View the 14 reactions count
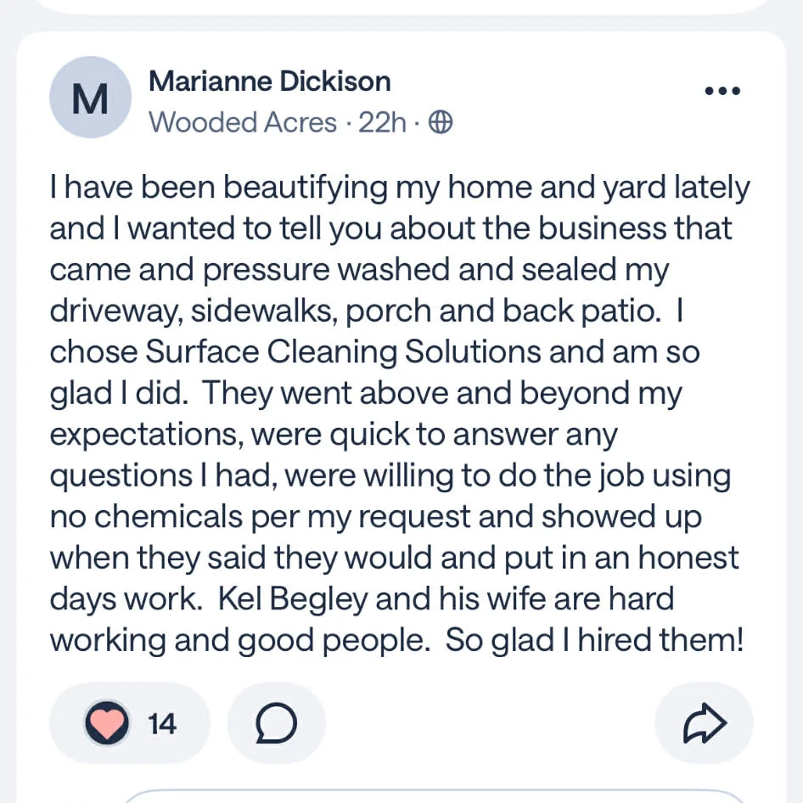This screenshot has height=803, width=803. (x=162, y=724)
